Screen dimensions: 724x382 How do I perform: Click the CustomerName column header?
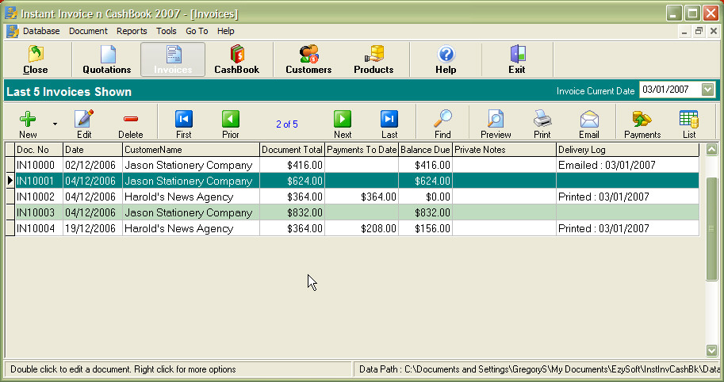[x=190, y=150]
